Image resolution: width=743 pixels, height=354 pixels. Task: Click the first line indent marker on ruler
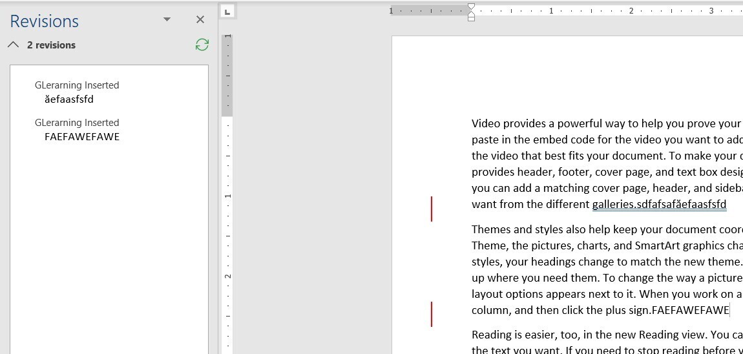[471, 6]
